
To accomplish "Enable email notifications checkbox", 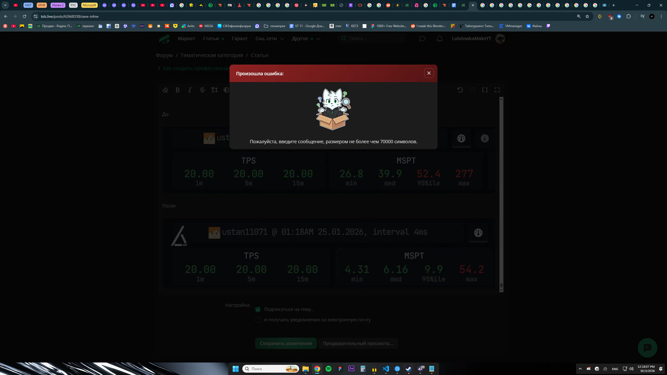I will [x=258, y=320].
